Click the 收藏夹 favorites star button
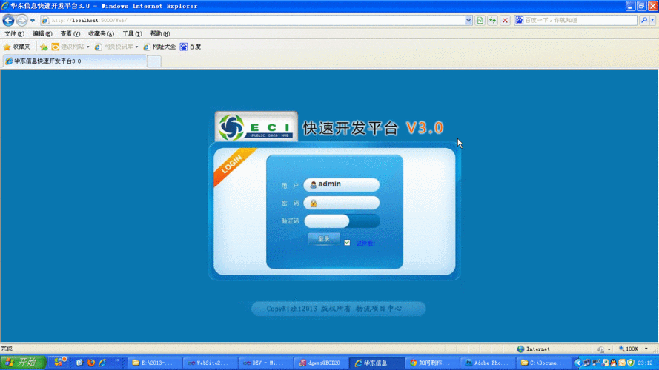 (17, 47)
